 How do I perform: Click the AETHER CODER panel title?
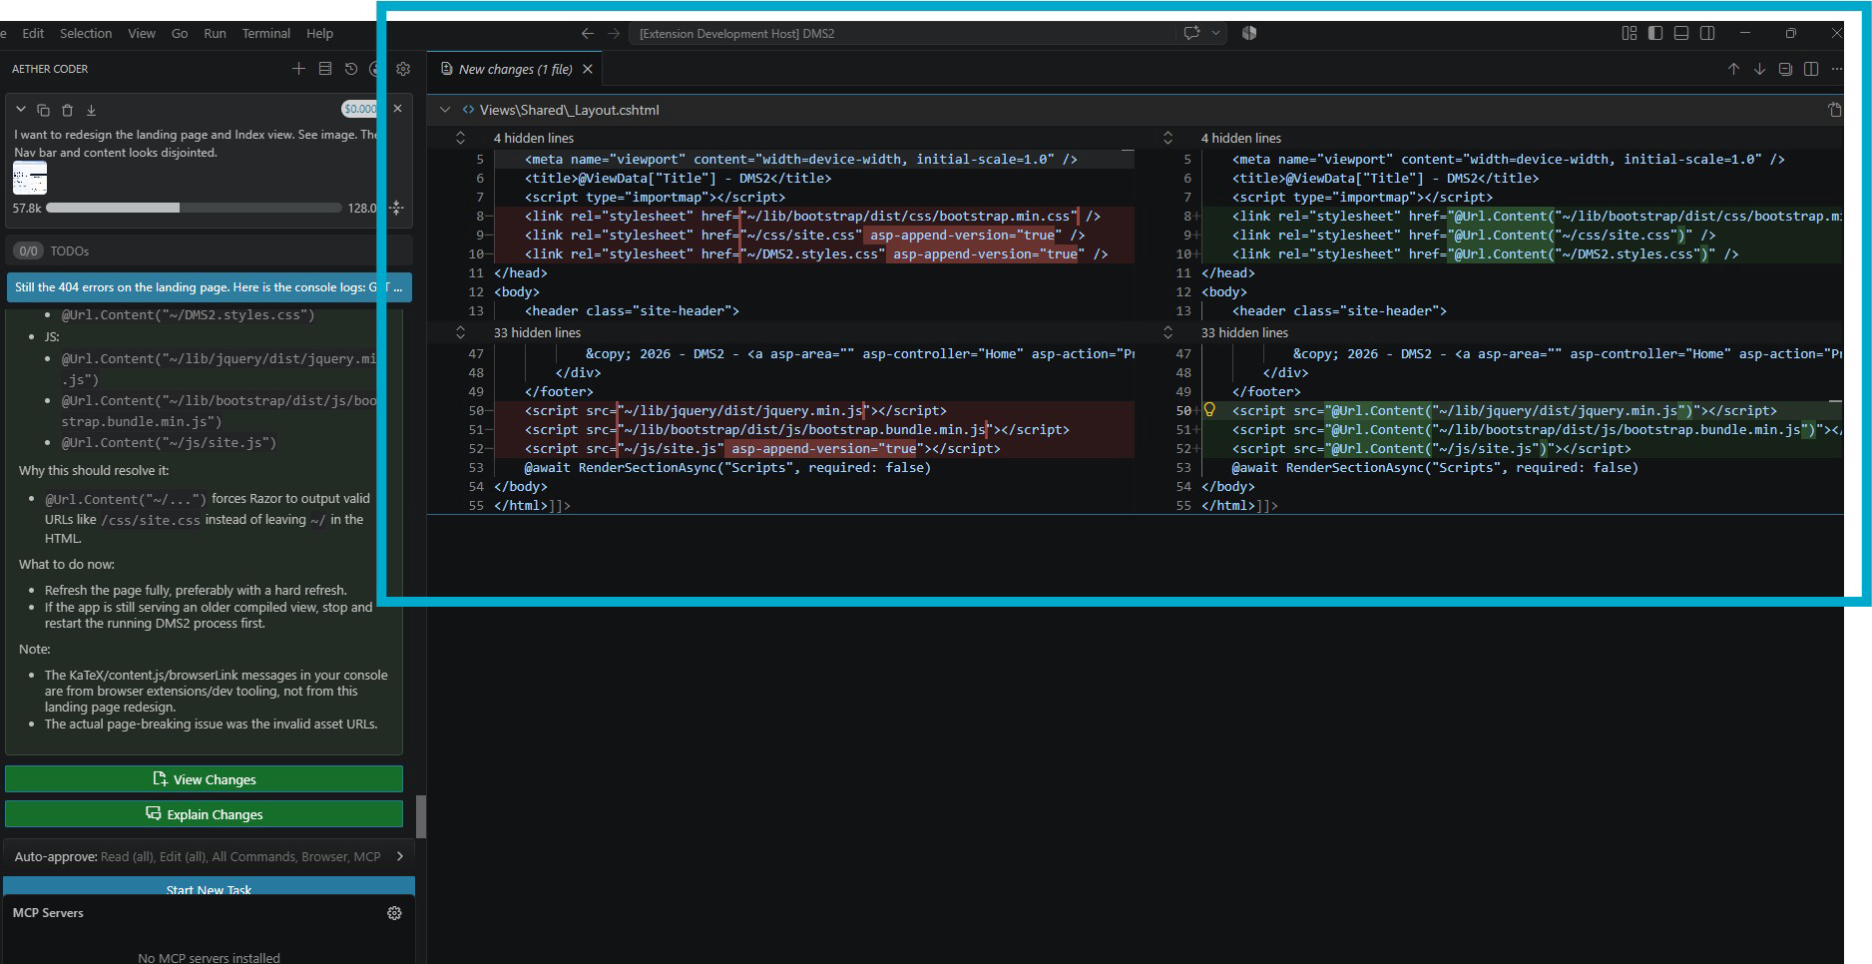pos(50,69)
